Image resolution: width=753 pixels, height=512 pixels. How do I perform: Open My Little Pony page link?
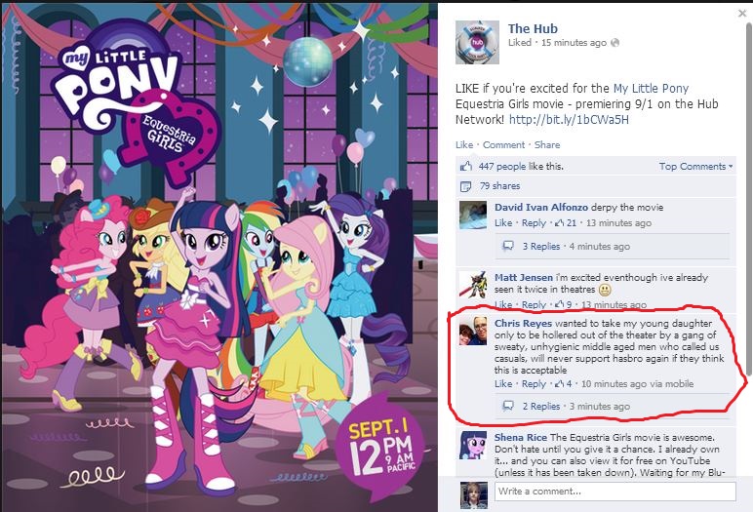(x=651, y=89)
